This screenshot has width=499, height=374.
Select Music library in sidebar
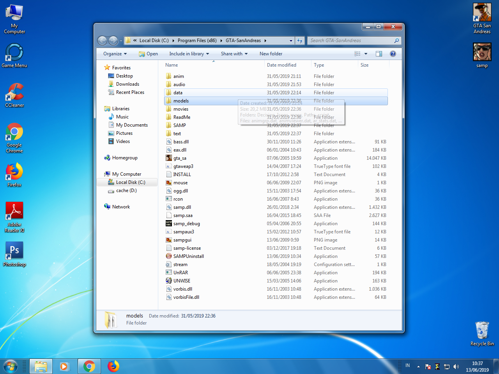point(122,117)
